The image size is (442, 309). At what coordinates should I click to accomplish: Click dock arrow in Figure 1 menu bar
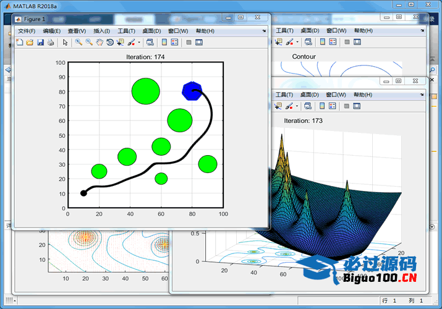[264, 31]
